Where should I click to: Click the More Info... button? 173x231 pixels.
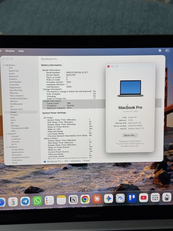click(130, 135)
